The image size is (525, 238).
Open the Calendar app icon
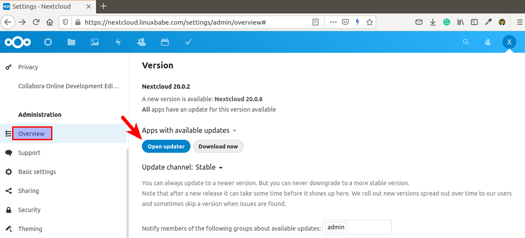(x=164, y=42)
